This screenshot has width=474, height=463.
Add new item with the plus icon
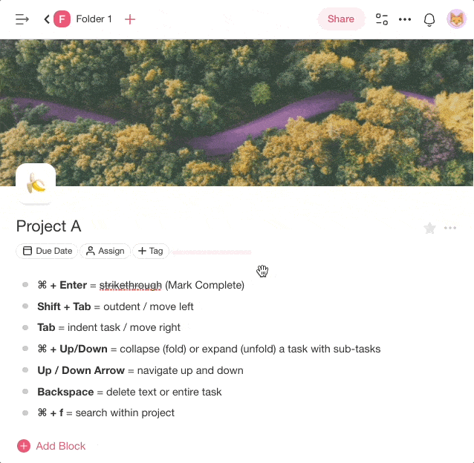(130, 19)
